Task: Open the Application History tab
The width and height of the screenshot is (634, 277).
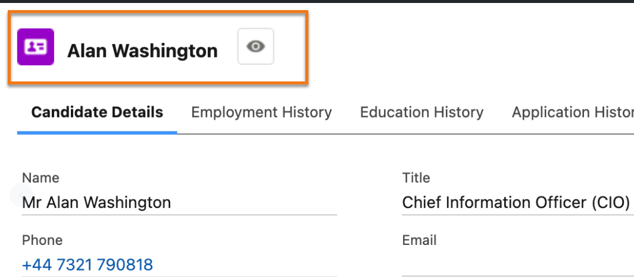Action: click(573, 112)
